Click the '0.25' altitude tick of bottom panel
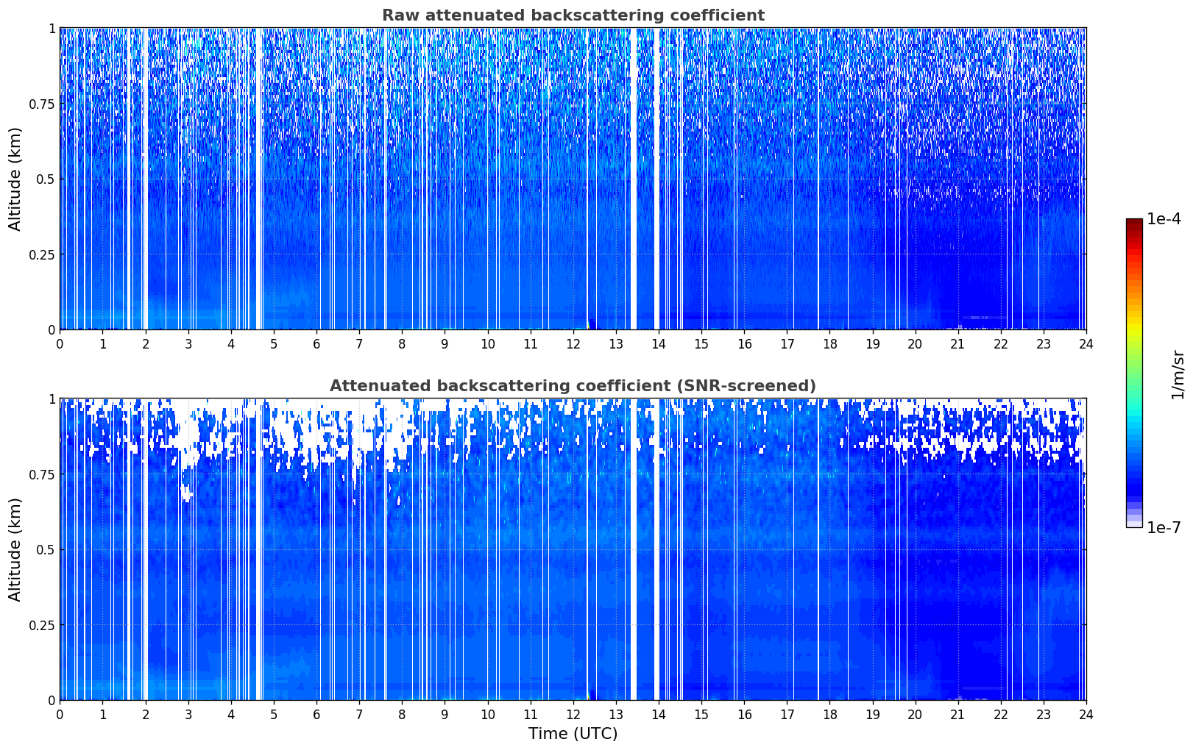This screenshot has width=1193, height=750. [43, 625]
